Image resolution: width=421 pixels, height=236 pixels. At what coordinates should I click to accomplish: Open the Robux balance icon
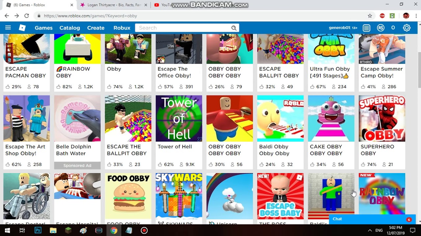pyautogui.click(x=381, y=28)
